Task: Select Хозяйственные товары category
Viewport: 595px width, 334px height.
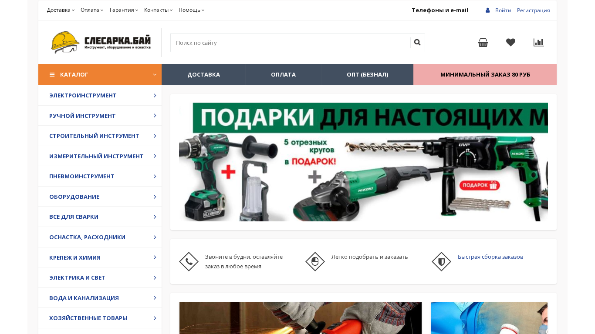Action: pyautogui.click(x=88, y=318)
